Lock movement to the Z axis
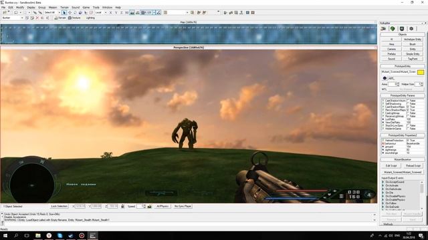 (122, 13)
